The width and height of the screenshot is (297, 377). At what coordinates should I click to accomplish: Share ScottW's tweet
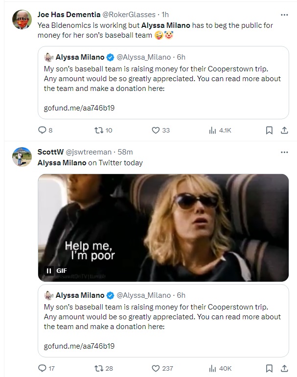[x=284, y=368]
